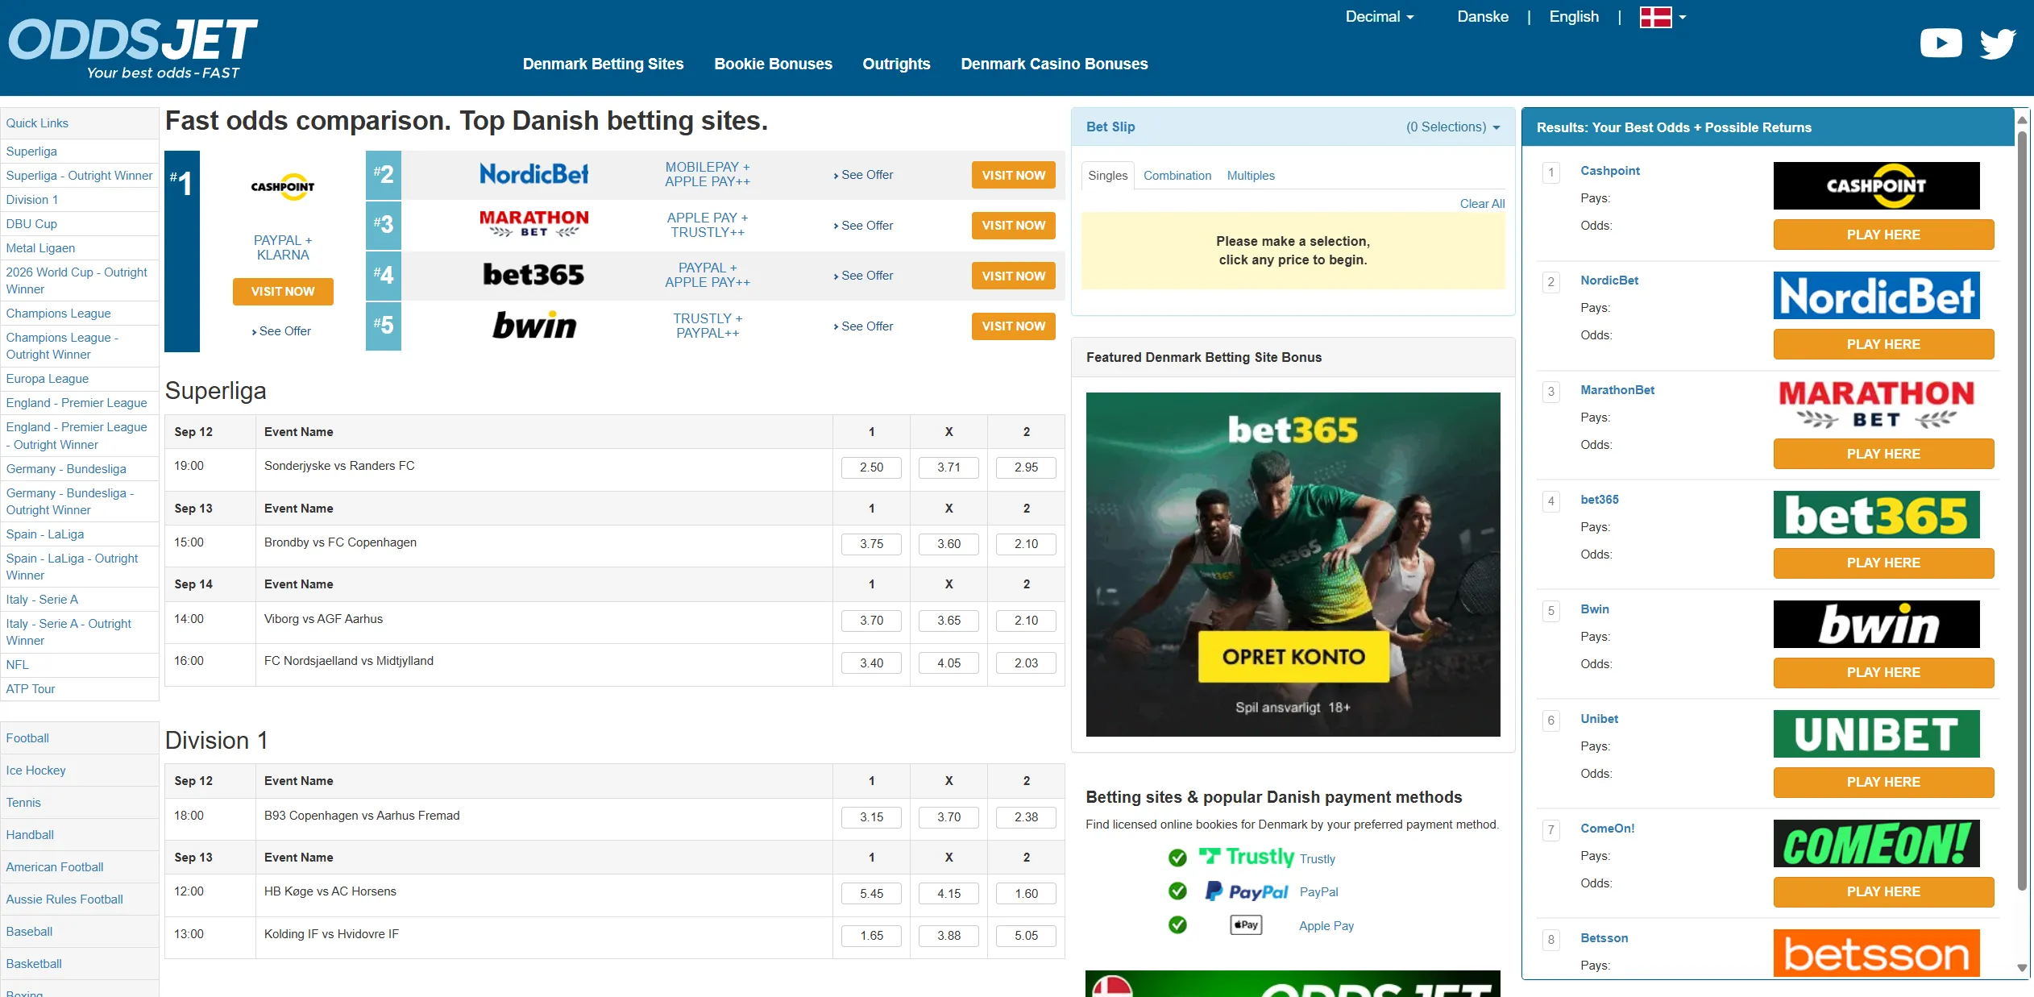This screenshot has width=2034, height=997.
Task: Click the OddsJet logo
Action: pyautogui.click(x=133, y=48)
